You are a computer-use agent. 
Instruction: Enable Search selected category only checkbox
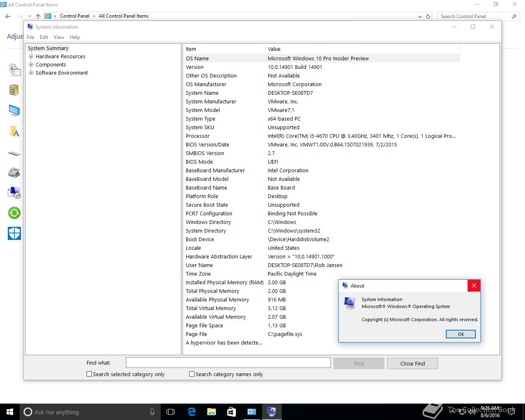click(x=89, y=374)
